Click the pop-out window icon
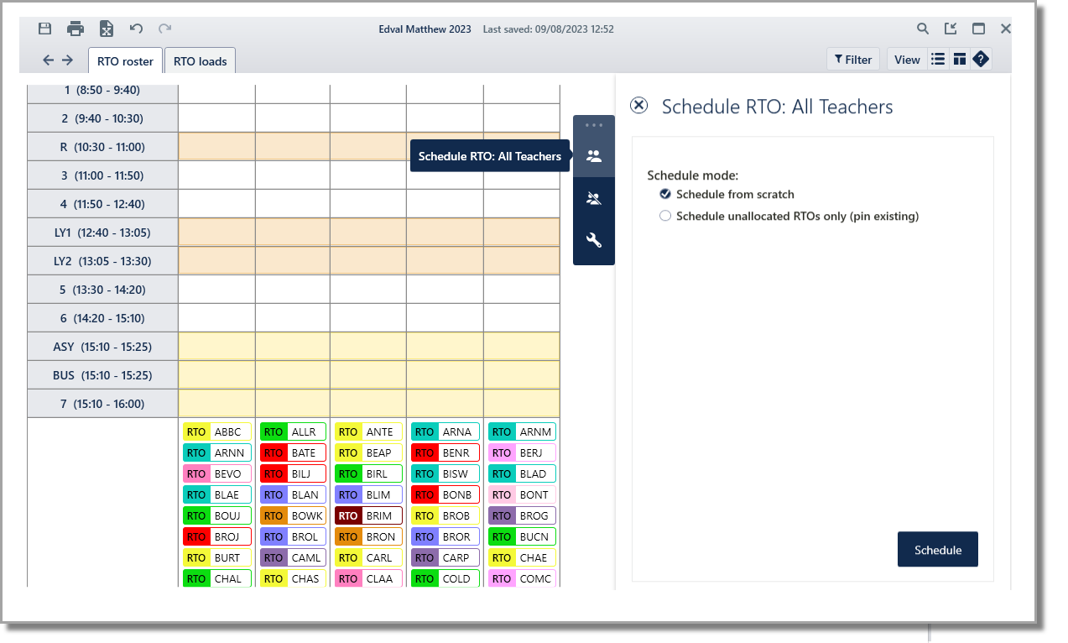The width and height of the screenshot is (1068, 643). (x=951, y=29)
